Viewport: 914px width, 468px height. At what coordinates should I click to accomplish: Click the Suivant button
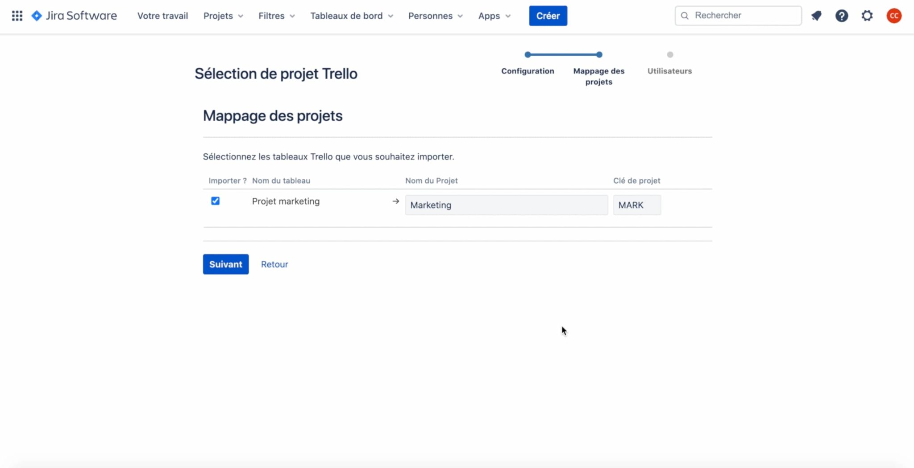click(x=226, y=264)
